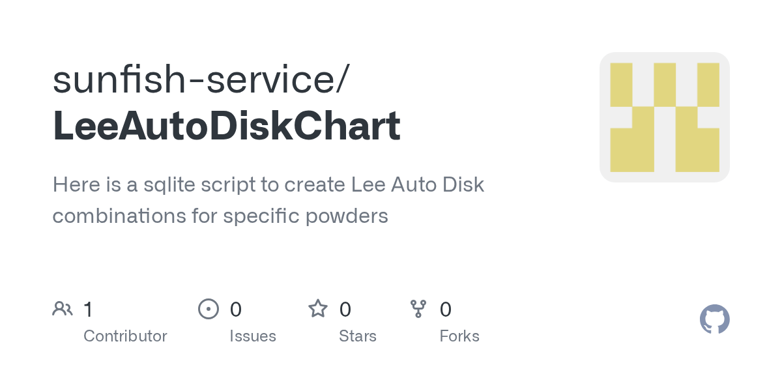
Task: Select the Forks label
Action: (x=459, y=336)
